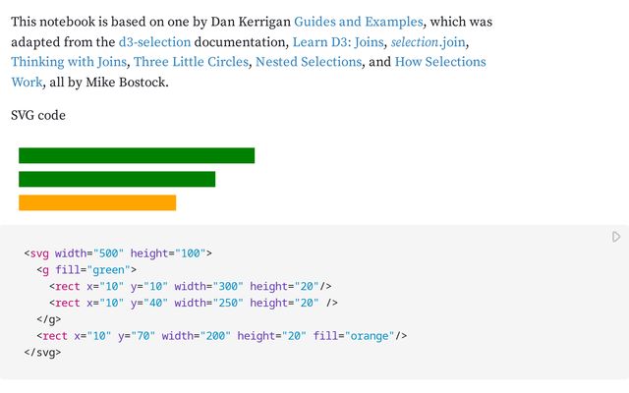Run the SVG code cell

pyautogui.click(x=616, y=237)
